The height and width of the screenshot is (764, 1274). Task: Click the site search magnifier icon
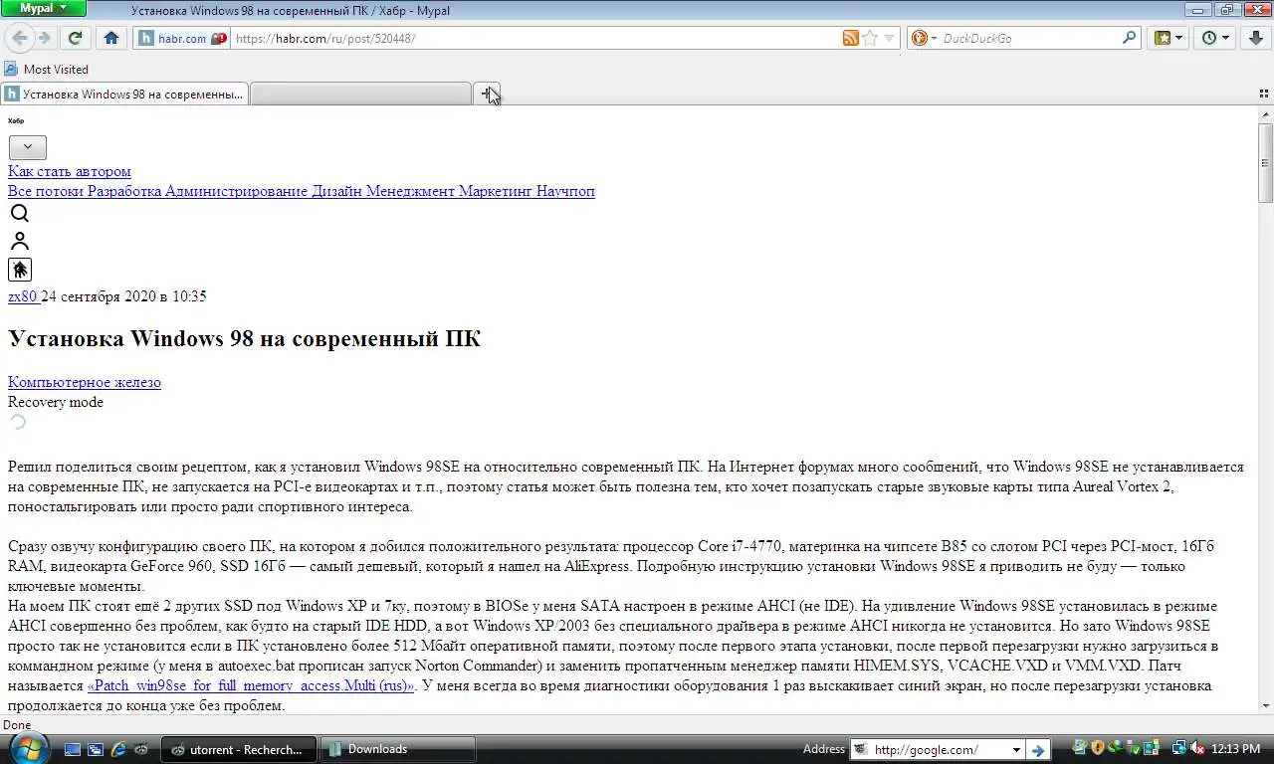point(19,213)
